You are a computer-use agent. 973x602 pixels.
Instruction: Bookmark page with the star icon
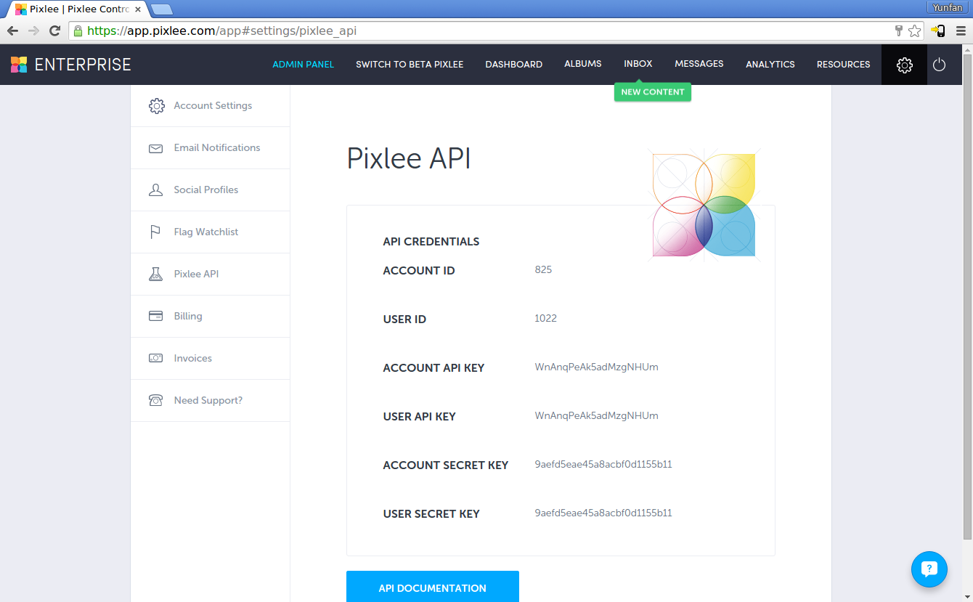pyautogui.click(x=914, y=31)
